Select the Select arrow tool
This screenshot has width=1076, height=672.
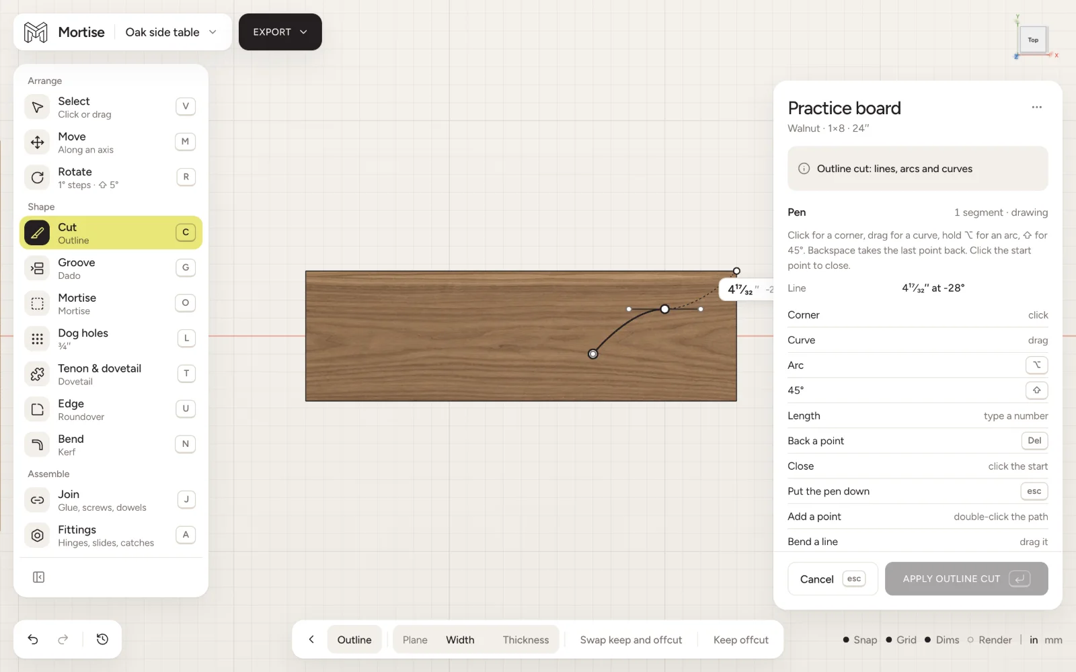pyautogui.click(x=111, y=107)
